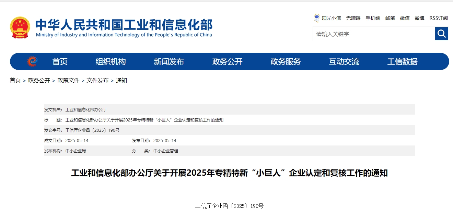Open the 微信 link in header
Image resolution: width=453 pixels, height=223 pixels.
click(405, 18)
